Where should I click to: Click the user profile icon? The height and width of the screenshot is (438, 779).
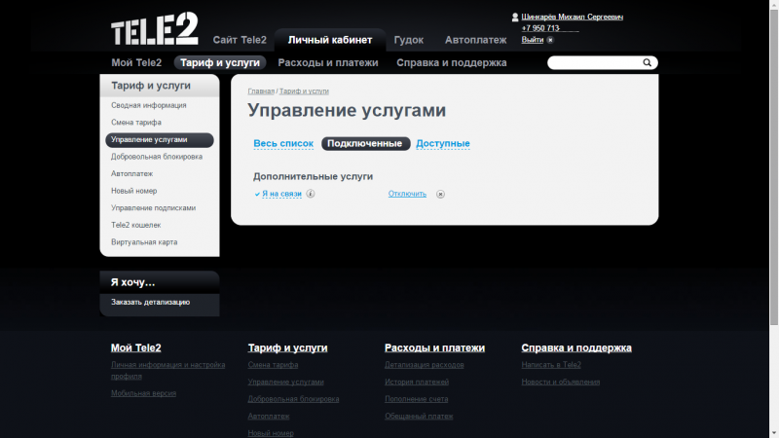515,18
